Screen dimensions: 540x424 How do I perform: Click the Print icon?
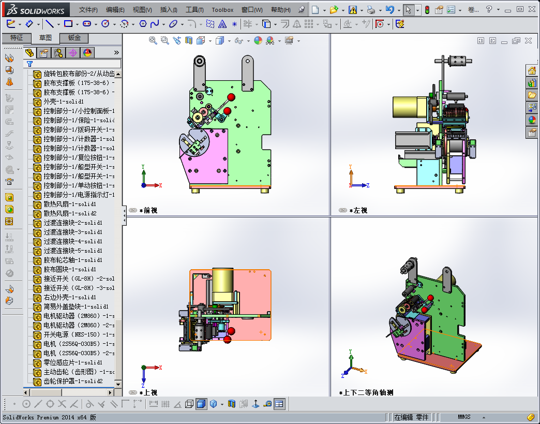371,10
